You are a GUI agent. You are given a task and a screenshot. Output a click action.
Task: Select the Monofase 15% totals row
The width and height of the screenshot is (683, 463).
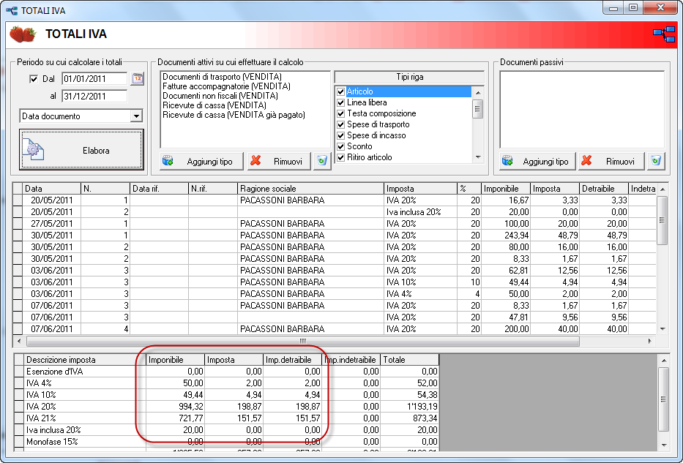click(x=226, y=442)
